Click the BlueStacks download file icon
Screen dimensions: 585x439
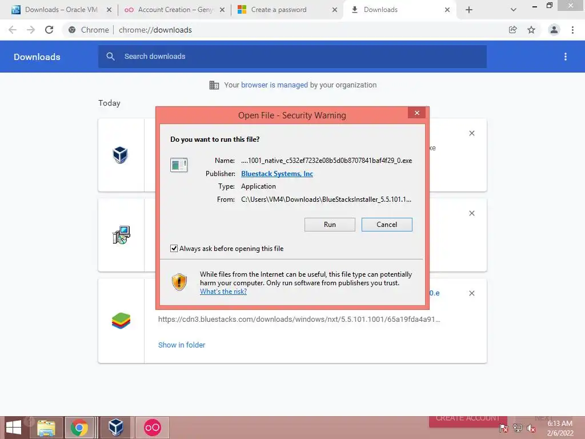click(x=121, y=321)
